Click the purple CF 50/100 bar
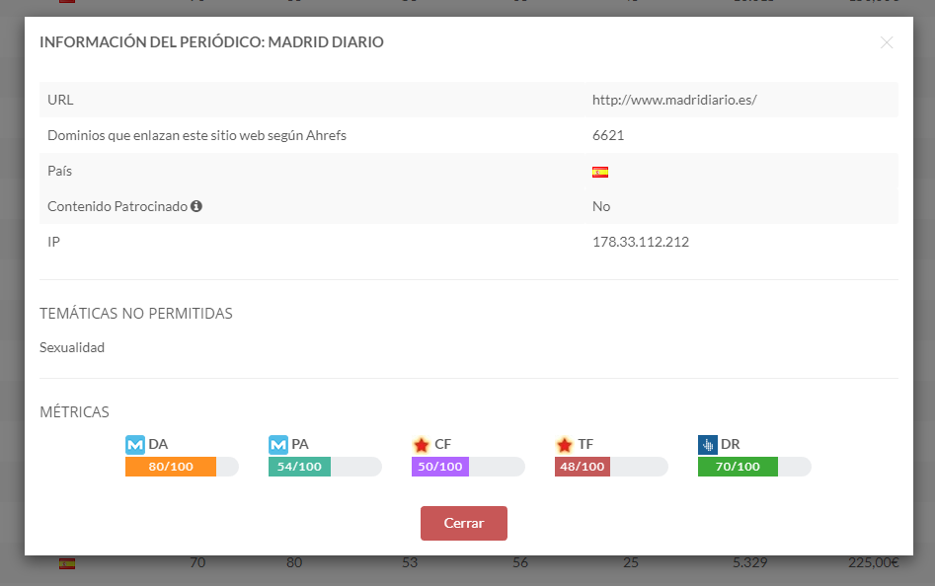Viewport: 935px width, 586px height. pos(439,467)
